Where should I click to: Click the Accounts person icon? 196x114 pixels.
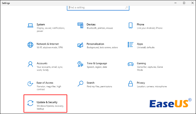30,64
